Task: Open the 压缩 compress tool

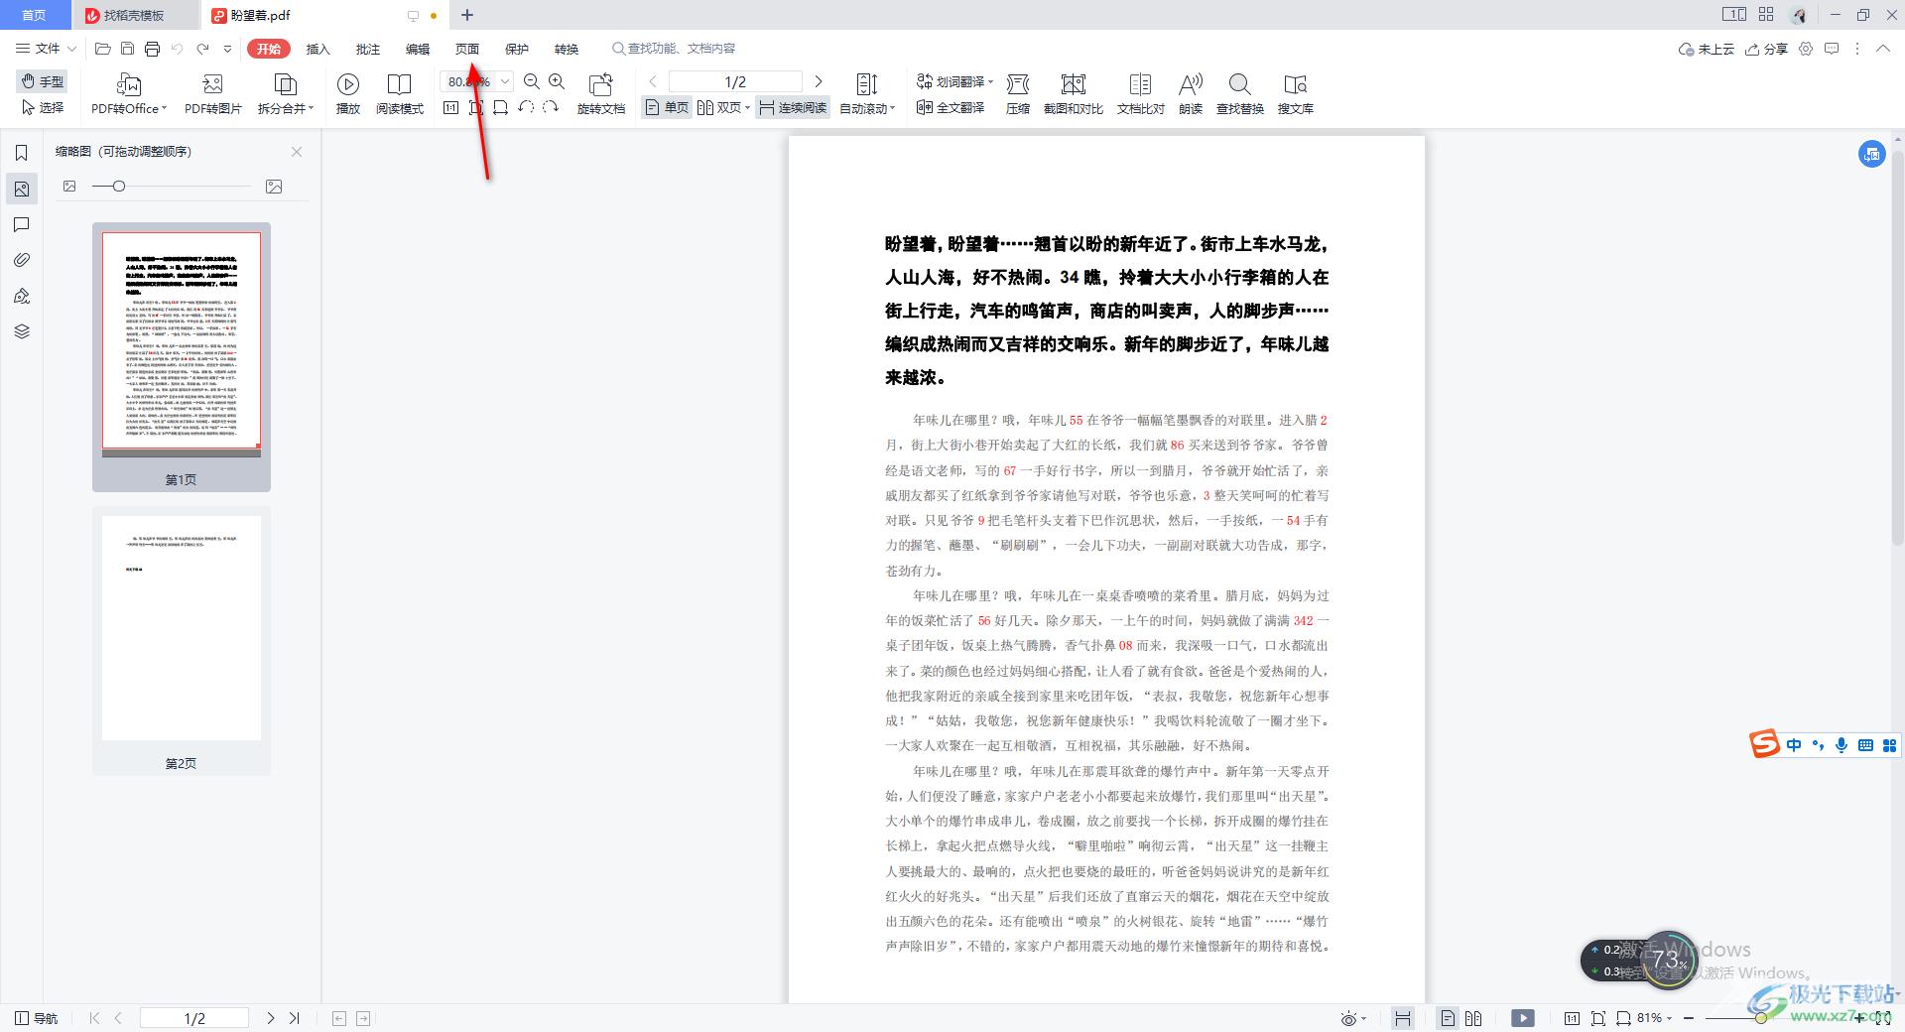Action: pos(1018,94)
